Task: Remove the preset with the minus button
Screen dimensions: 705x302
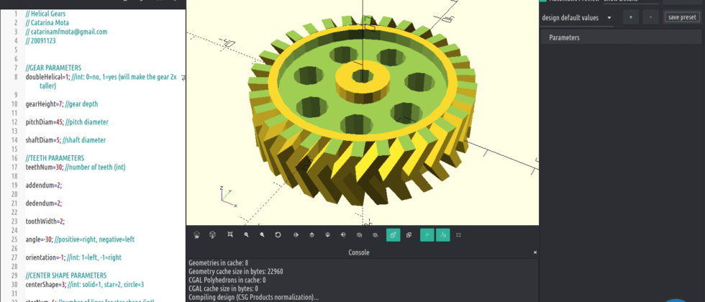Action: coord(650,17)
